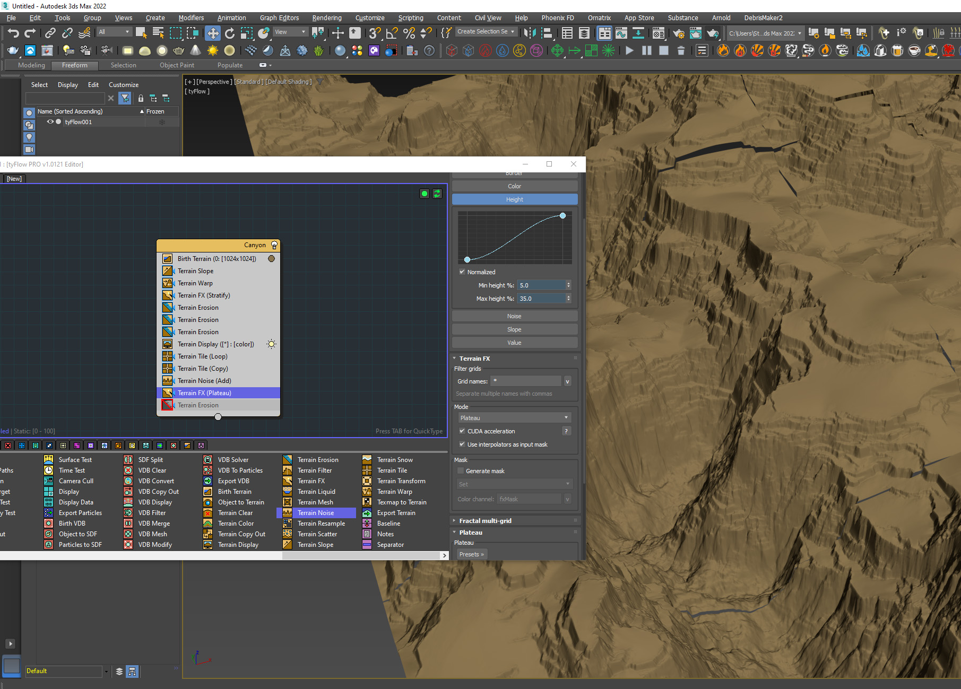Click the green refresh icon in tyFlow editor
The image size is (961, 689).
(x=437, y=194)
